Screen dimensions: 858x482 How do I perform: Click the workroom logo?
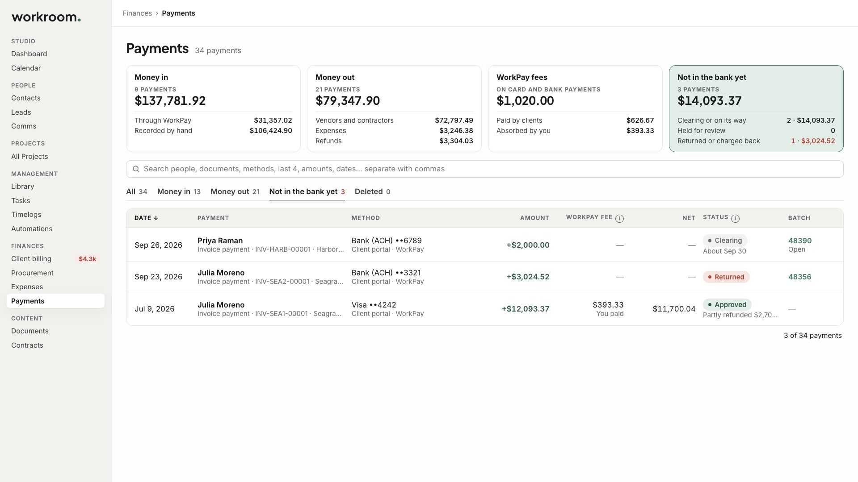pyautogui.click(x=46, y=17)
